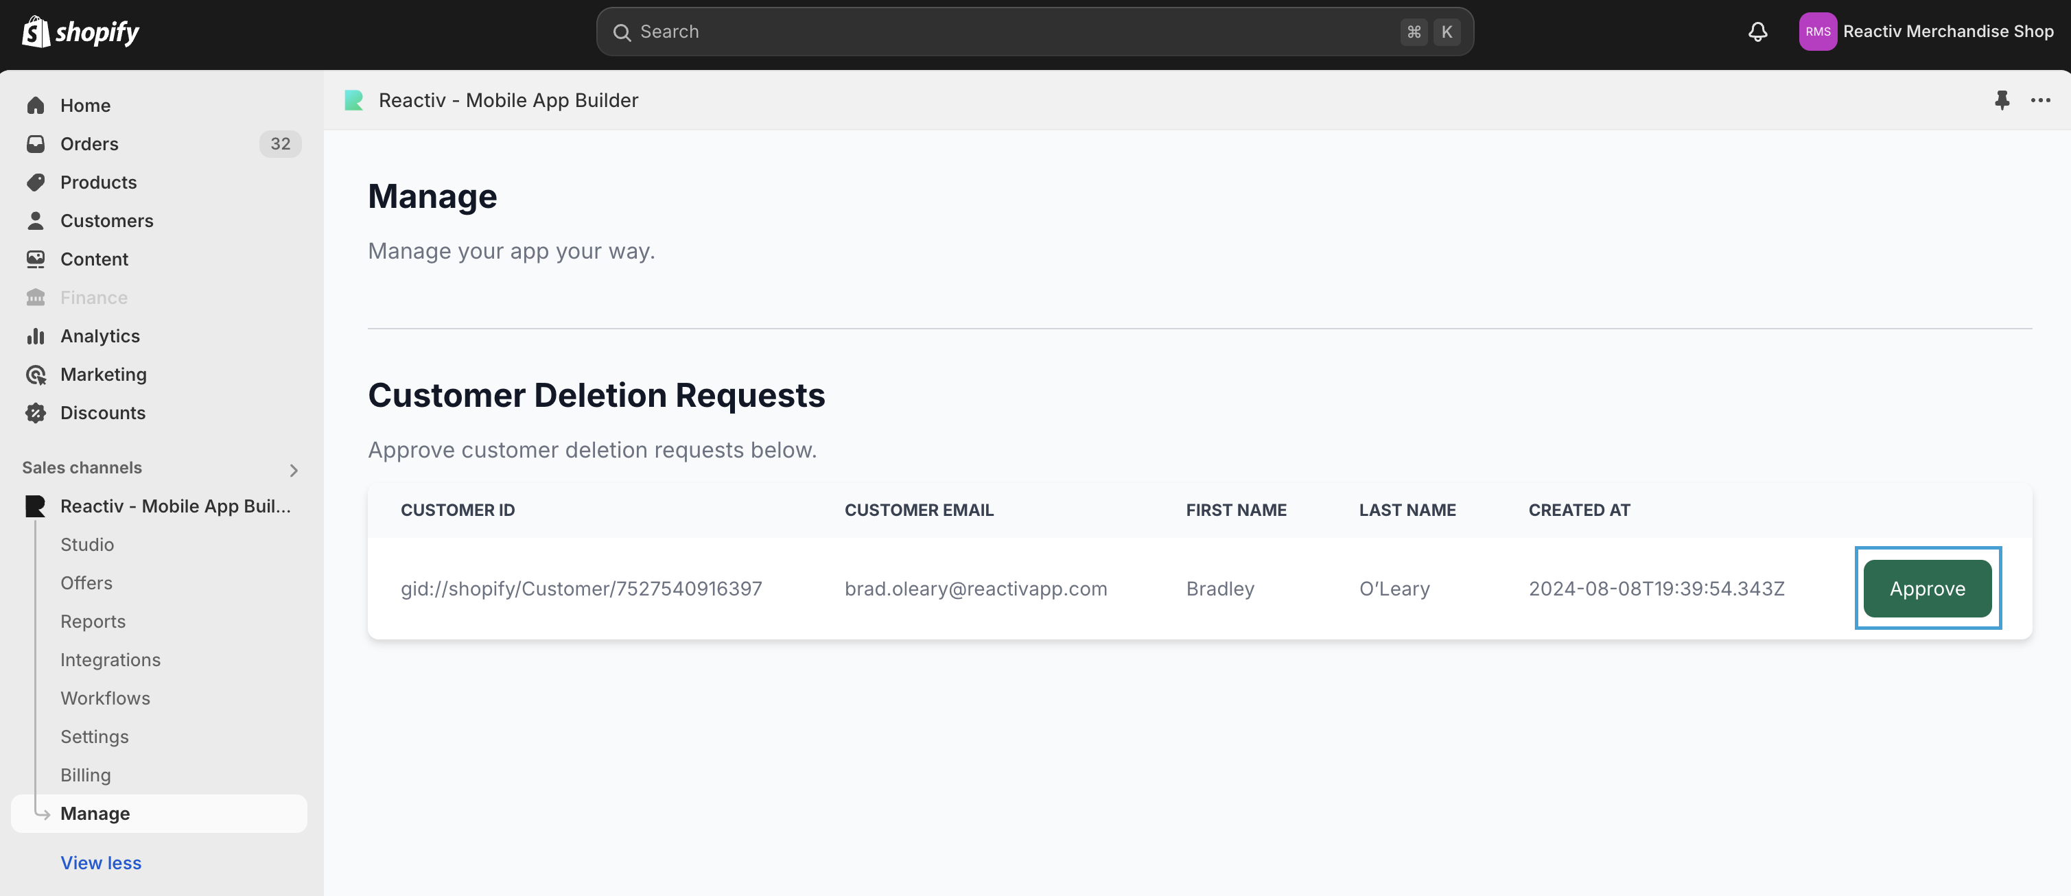The image size is (2071, 896).
Task: Open the Studio submenu item
Action: click(87, 545)
